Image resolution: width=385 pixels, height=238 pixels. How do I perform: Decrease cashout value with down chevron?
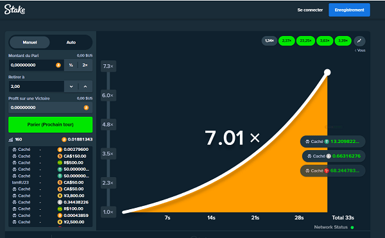(x=71, y=87)
